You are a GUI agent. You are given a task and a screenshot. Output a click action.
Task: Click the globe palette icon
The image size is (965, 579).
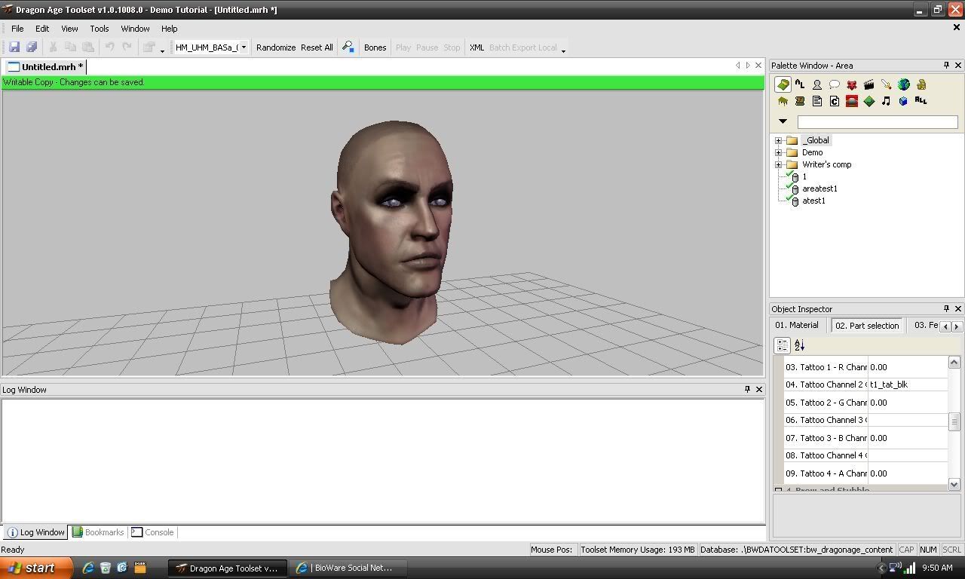click(x=903, y=84)
